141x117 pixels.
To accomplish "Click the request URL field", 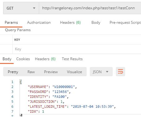I will [90, 8].
